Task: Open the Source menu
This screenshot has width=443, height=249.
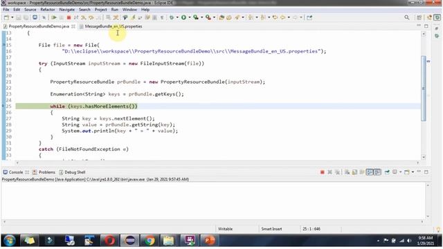Action: [30, 10]
